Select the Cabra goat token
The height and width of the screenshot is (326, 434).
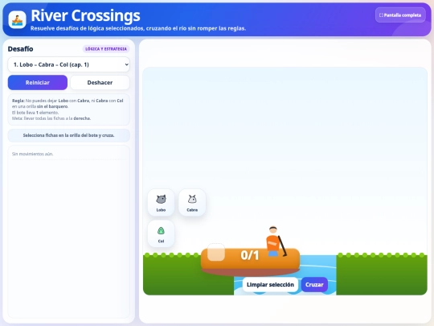pos(192,203)
